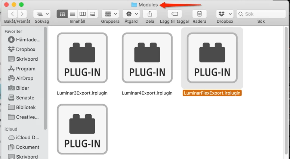The height and width of the screenshot is (159, 290).
Task: Click the Luminar4Export.lrplugin file name
Action: (x=147, y=93)
